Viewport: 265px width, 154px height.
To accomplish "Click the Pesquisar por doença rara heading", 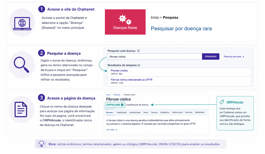I will click(x=181, y=29).
